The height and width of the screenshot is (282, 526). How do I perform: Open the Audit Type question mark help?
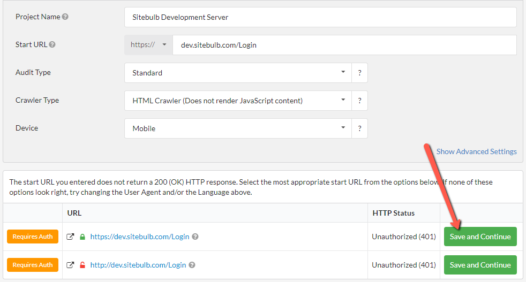point(359,73)
